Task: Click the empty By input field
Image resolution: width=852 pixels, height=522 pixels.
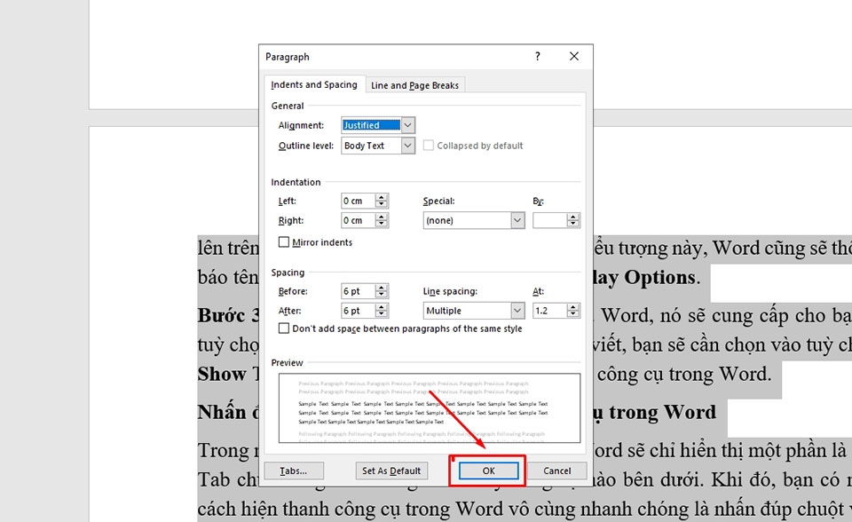Action: 548,219
